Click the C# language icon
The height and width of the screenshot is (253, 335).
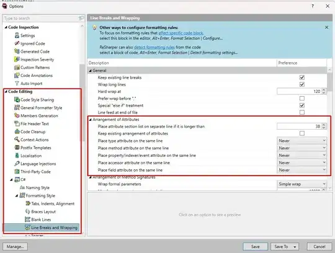coord(17,180)
